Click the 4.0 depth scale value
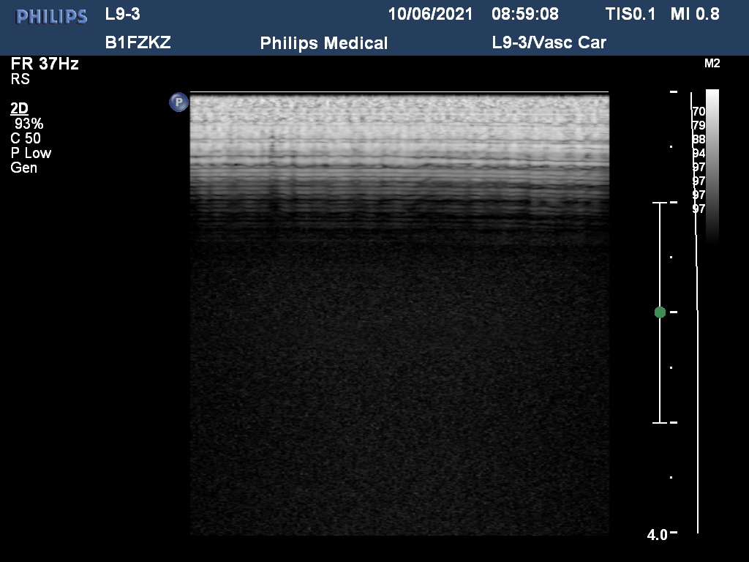 (x=657, y=535)
